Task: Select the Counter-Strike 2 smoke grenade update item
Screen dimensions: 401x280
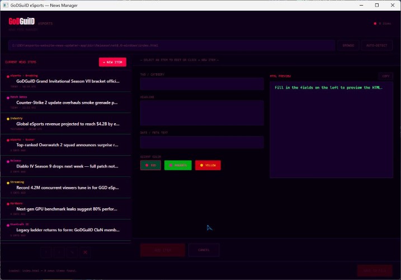Action: (66, 102)
